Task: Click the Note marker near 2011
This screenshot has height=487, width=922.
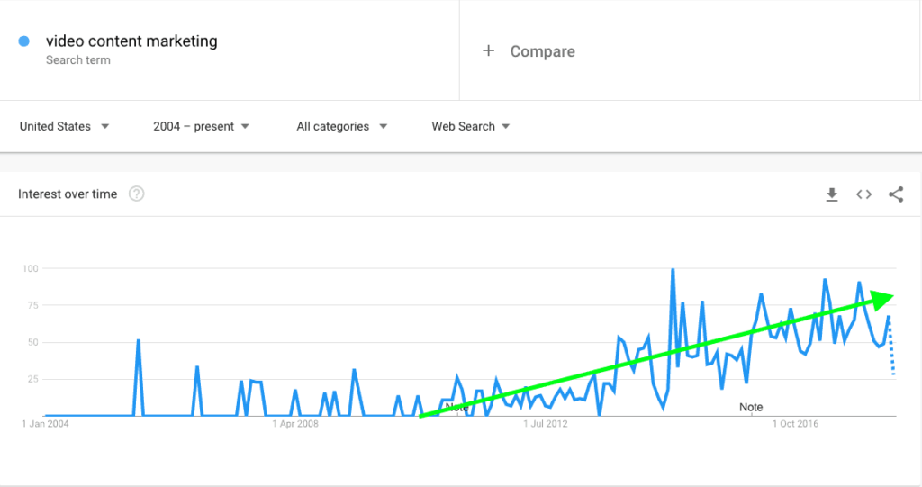Action: pos(456,407)
